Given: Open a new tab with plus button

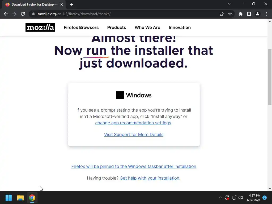Looking at the screenshot, I should tap(72, 5).
